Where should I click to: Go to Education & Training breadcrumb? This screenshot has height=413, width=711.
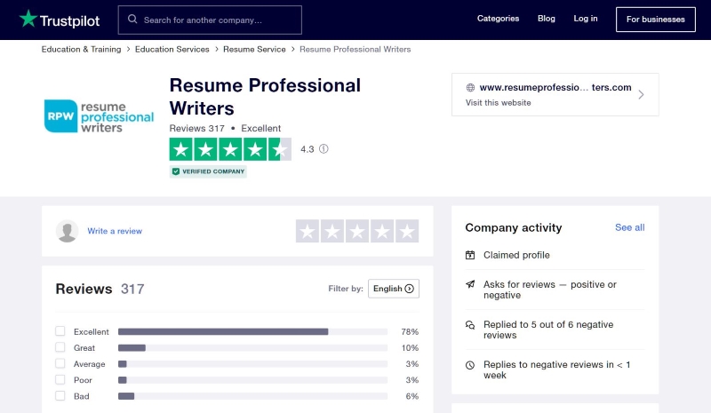(81, 49)
